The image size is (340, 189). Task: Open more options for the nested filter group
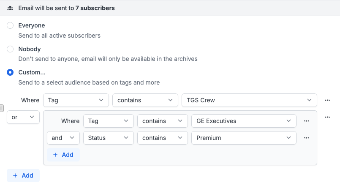pyautogui.click(x=327, y=117)
